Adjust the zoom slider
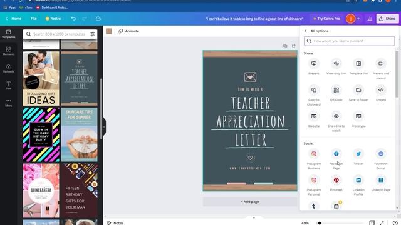Image resolution: width=401 pixels, height=225 pixels. coord(320,223)
